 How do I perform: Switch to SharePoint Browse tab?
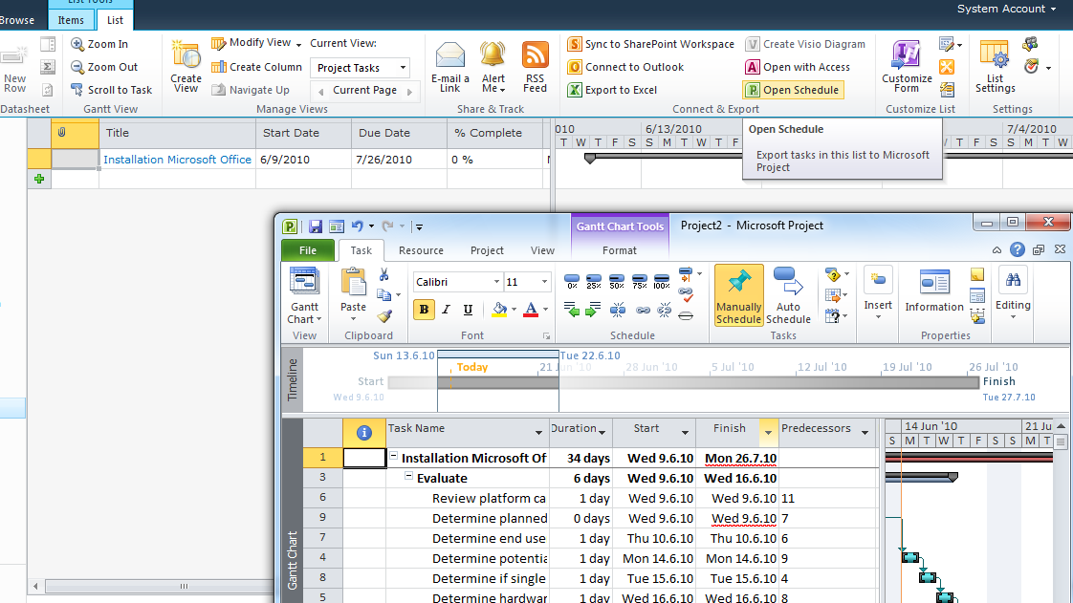tap(17, 20)
